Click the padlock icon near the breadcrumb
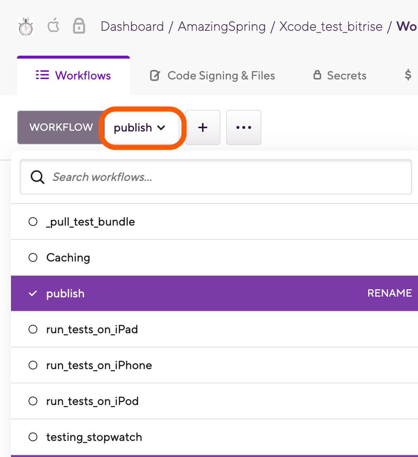 coord(79,26)
